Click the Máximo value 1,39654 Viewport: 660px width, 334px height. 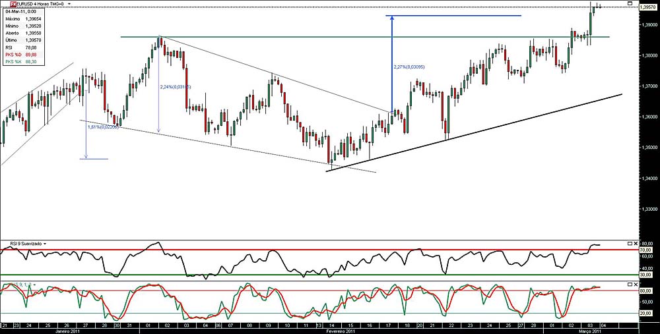point(34,19)
